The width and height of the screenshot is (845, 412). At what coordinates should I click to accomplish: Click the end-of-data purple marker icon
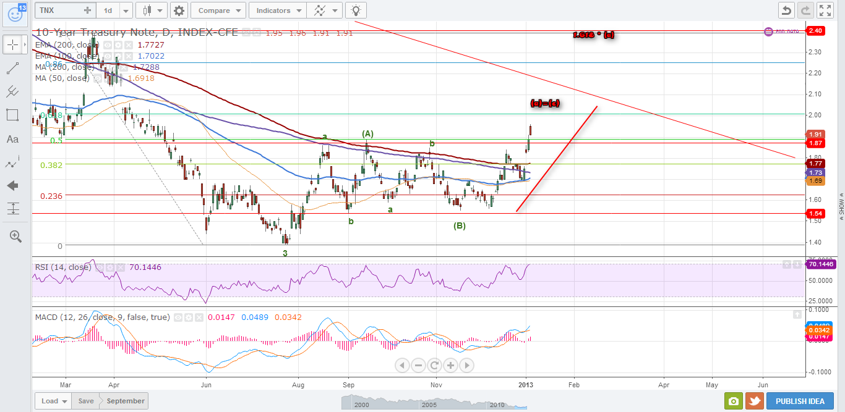pos(768,31)
